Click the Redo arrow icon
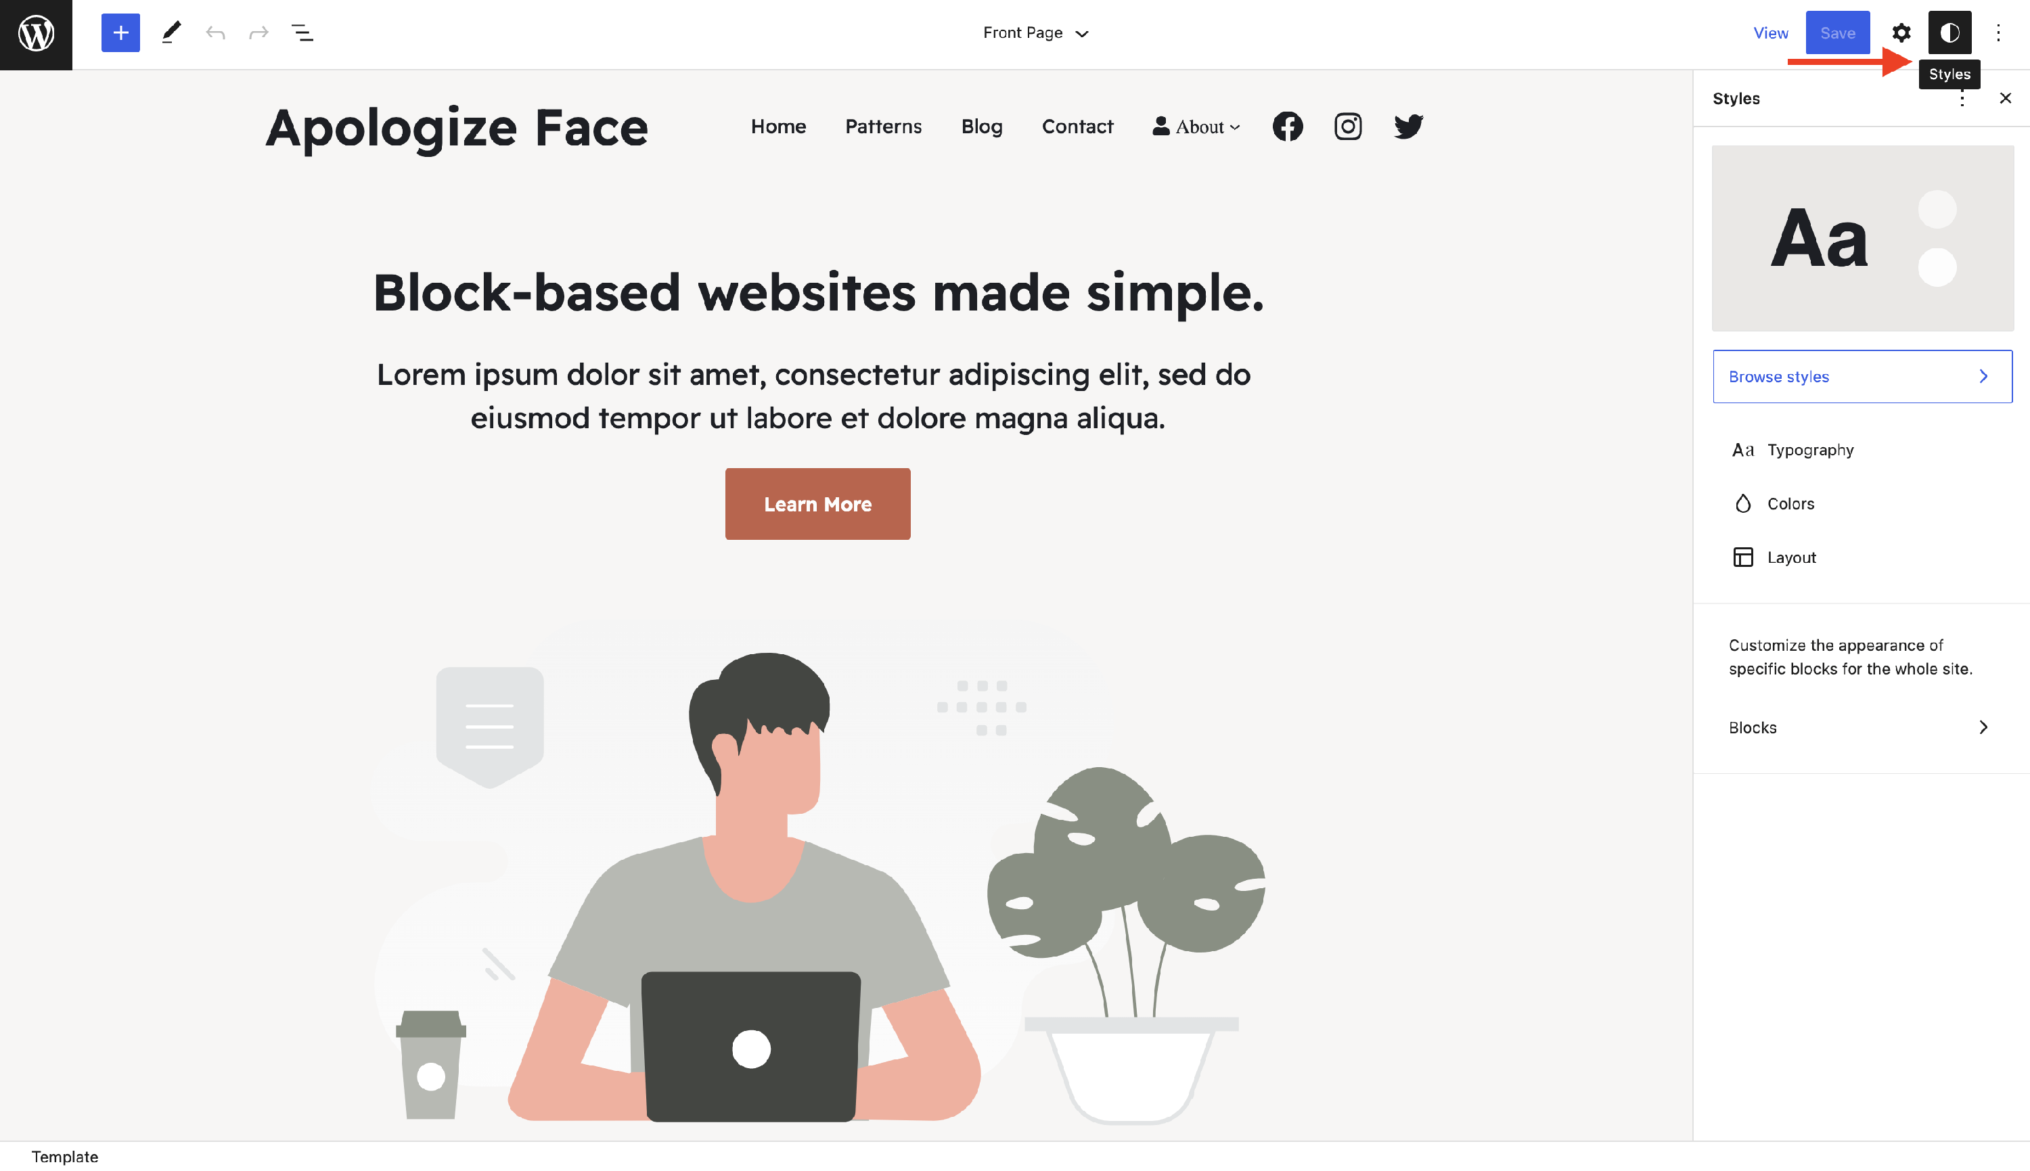2030x1171 pixels. point(258,33)
